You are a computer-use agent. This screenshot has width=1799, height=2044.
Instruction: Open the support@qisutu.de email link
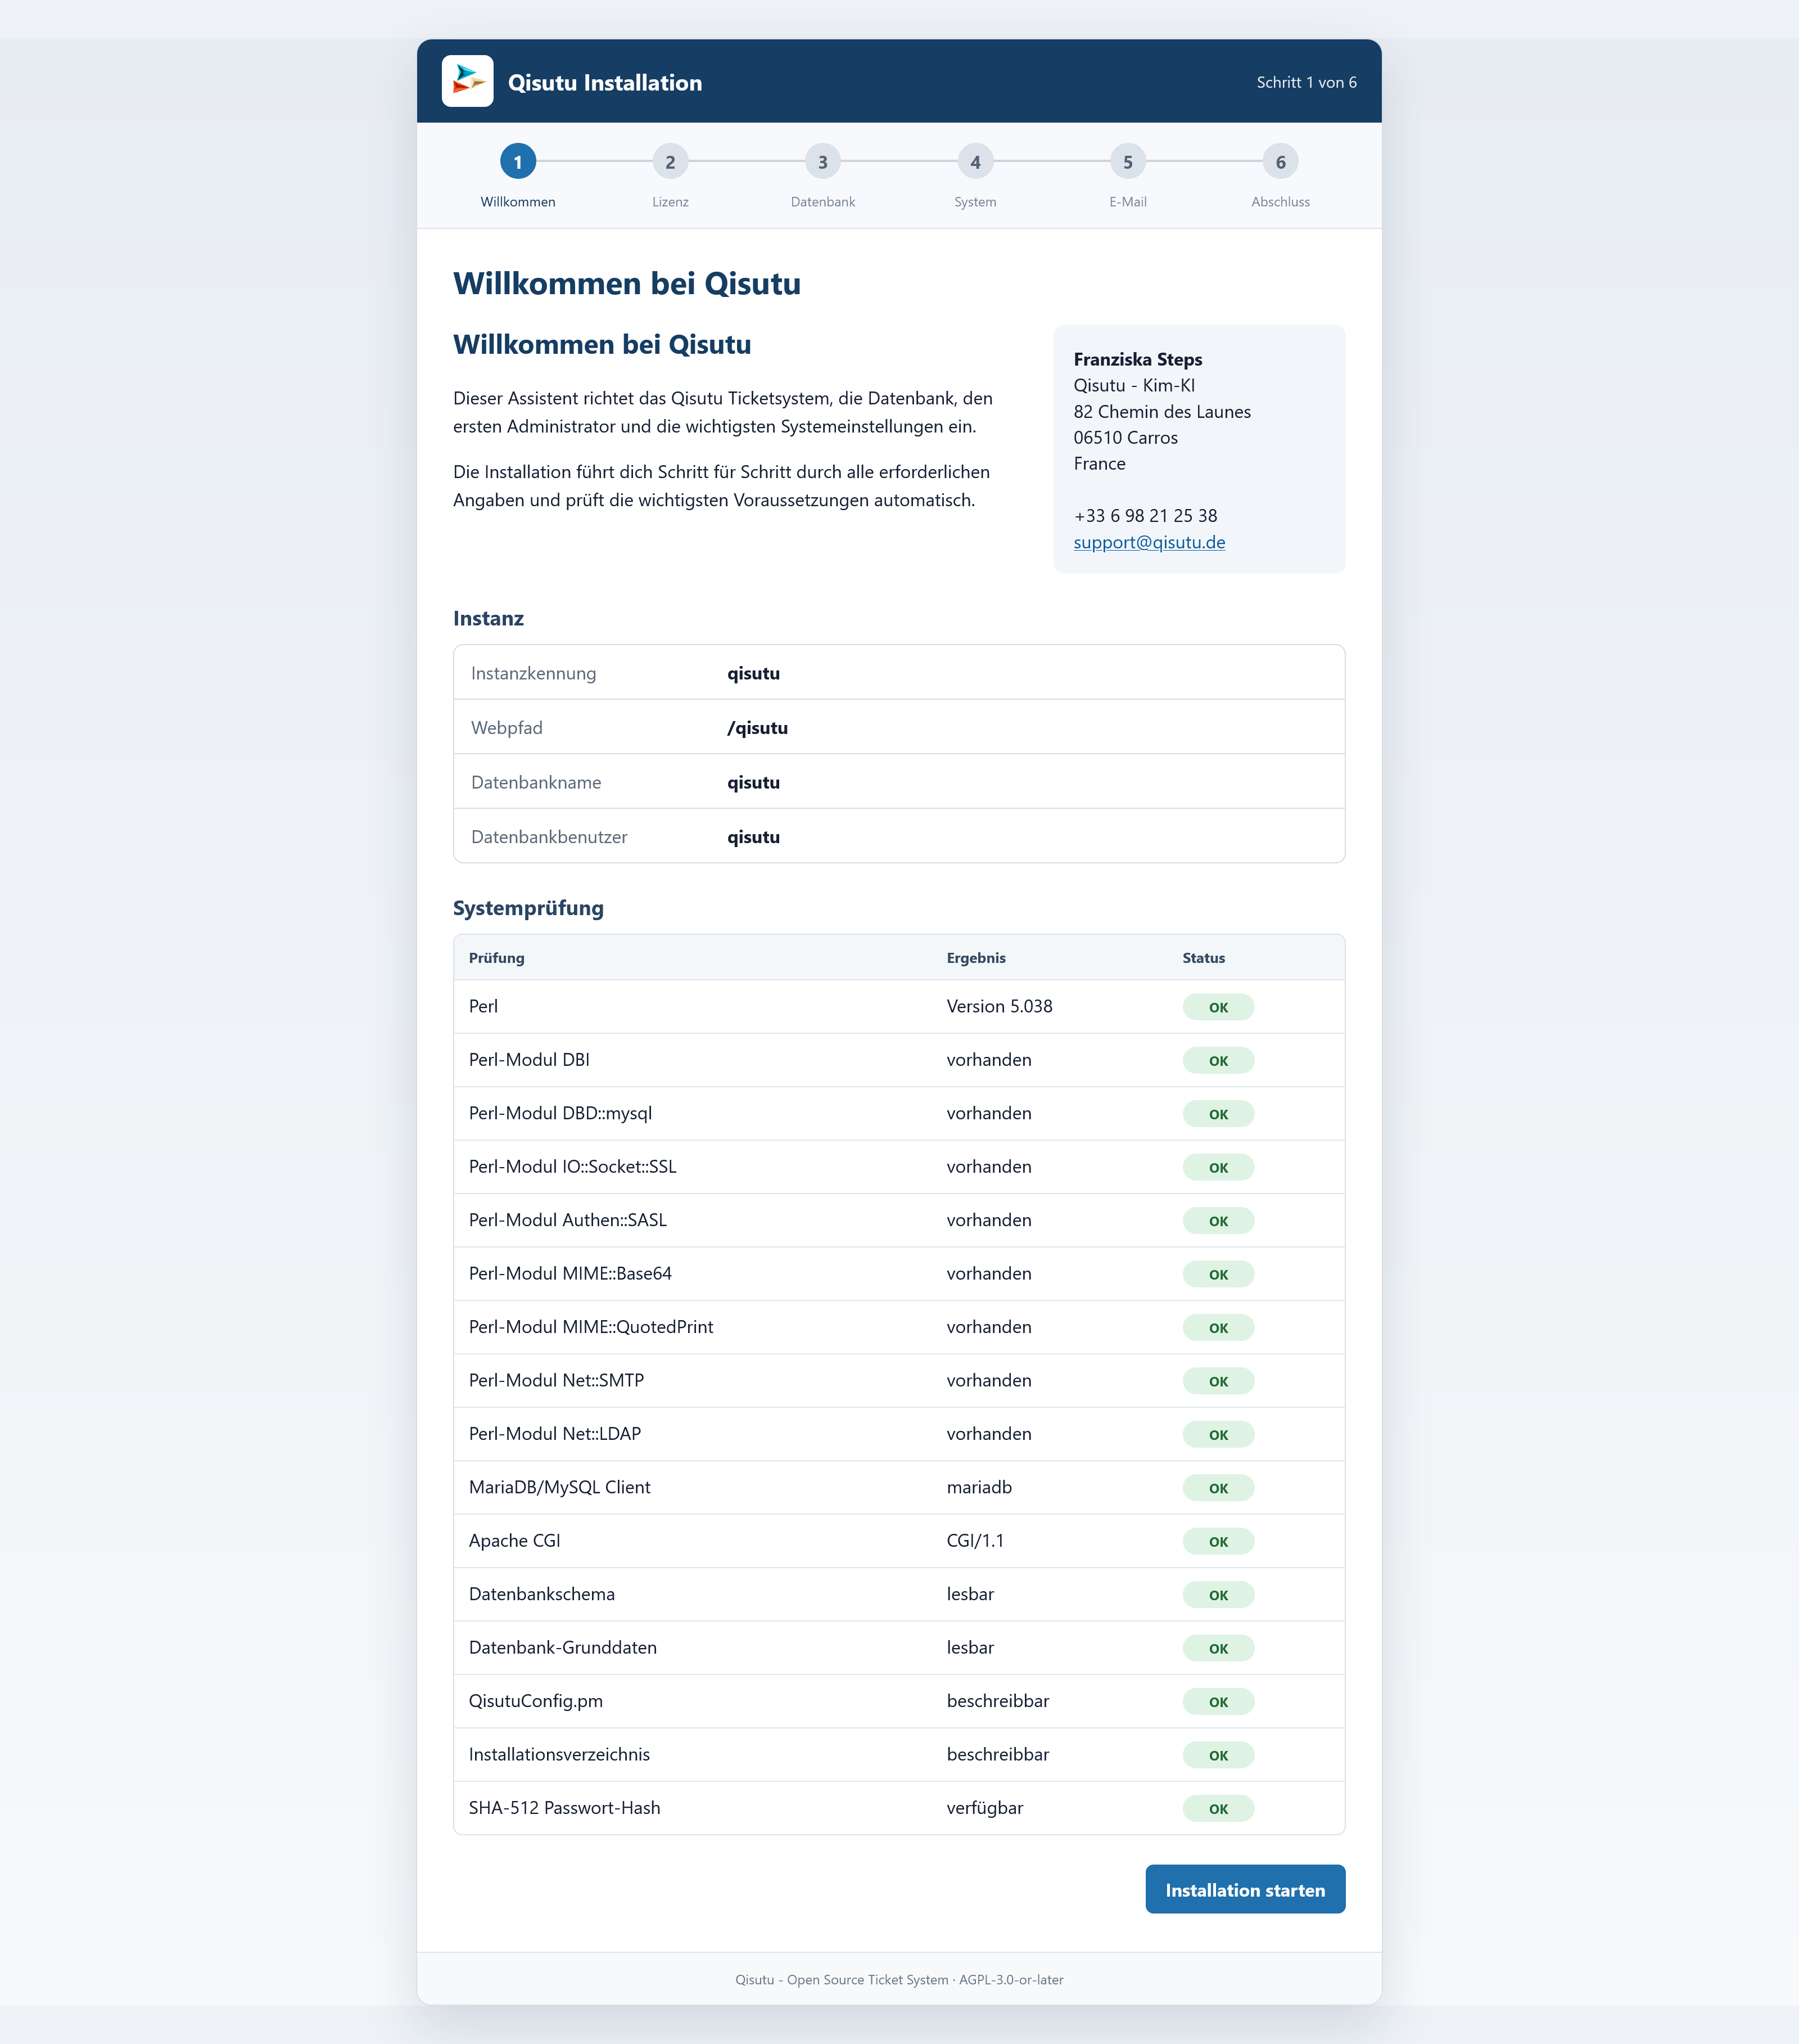pos(1149,542)
